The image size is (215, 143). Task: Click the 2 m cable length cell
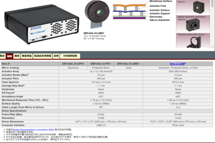click(x=178, y=107)
